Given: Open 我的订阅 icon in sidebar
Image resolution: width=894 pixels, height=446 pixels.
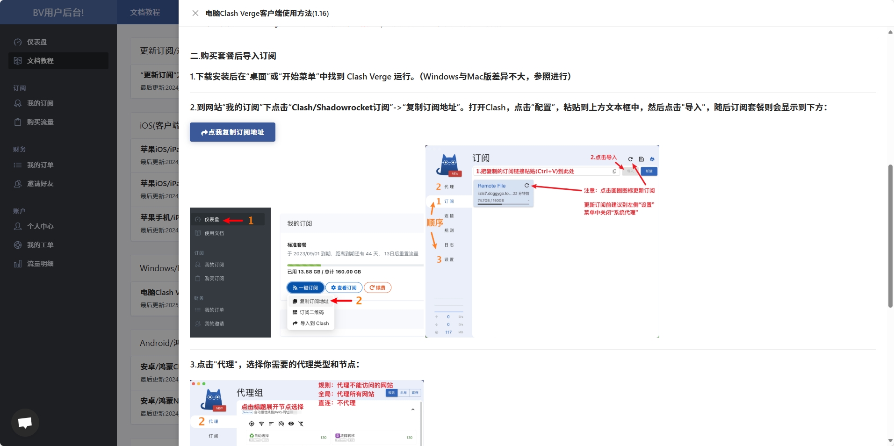Looking at the screenshot, I should 18,103.
